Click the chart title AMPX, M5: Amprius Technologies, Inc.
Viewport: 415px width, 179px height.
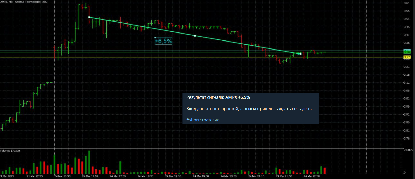click(24, 2)
